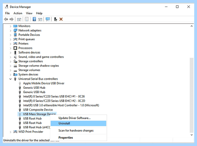Click the Printers category icon
Viewport: 197px width, 146px height.
click(x=15, y=44)
